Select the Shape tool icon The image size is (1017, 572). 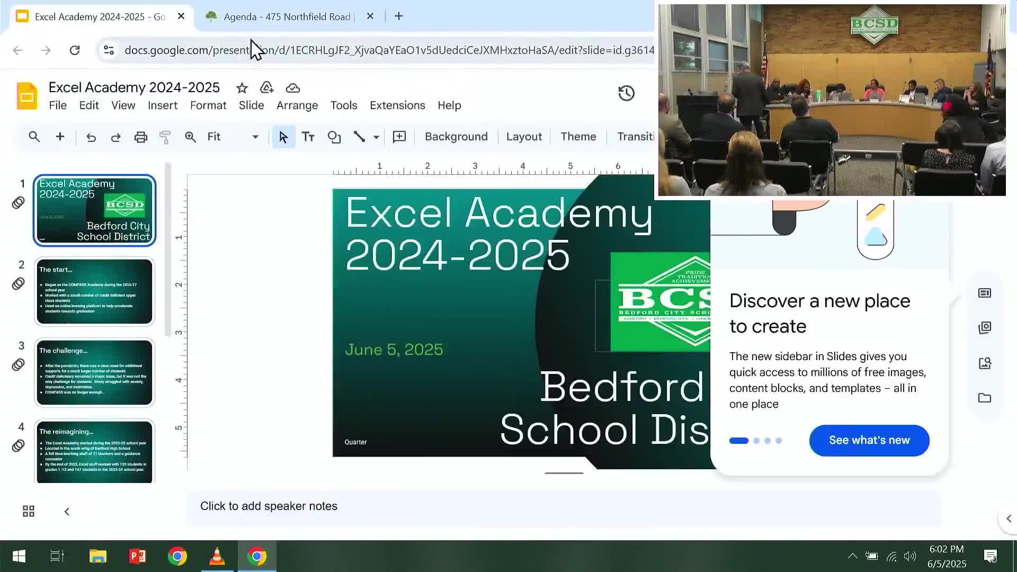334,137
